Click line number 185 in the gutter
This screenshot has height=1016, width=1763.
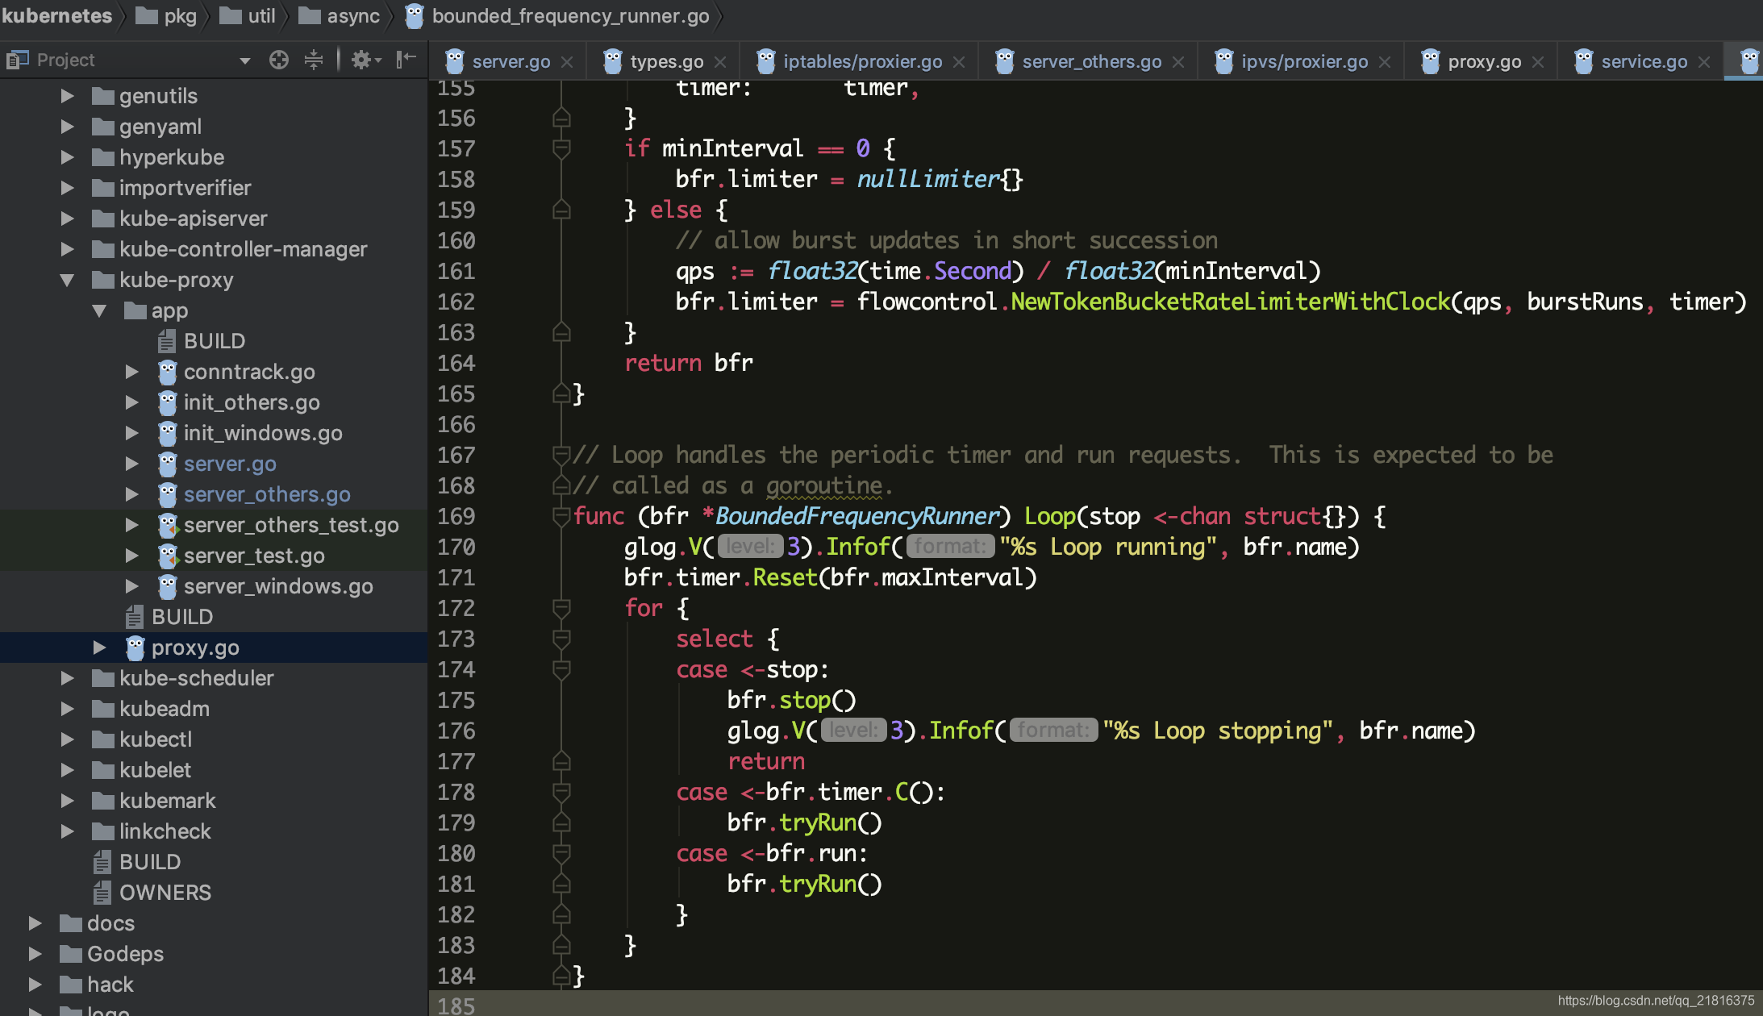(456, 1006)
